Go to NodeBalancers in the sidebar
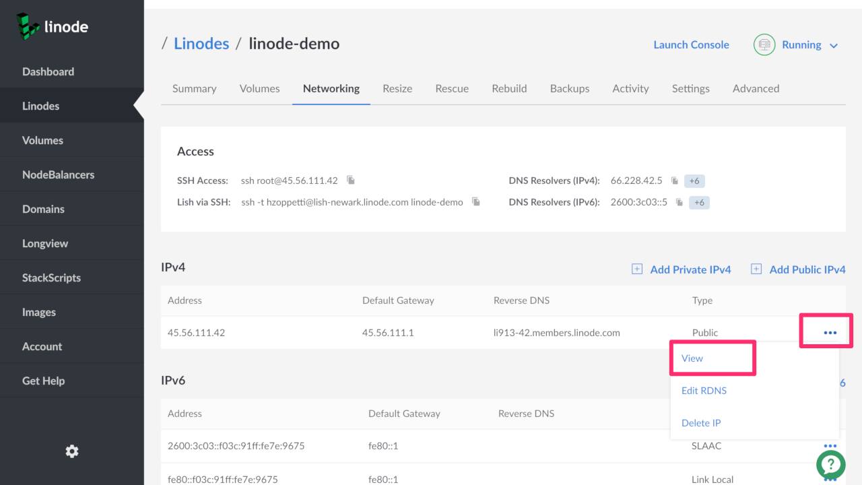The width and height of the screenshot is (862, 485). click(58, 174)
